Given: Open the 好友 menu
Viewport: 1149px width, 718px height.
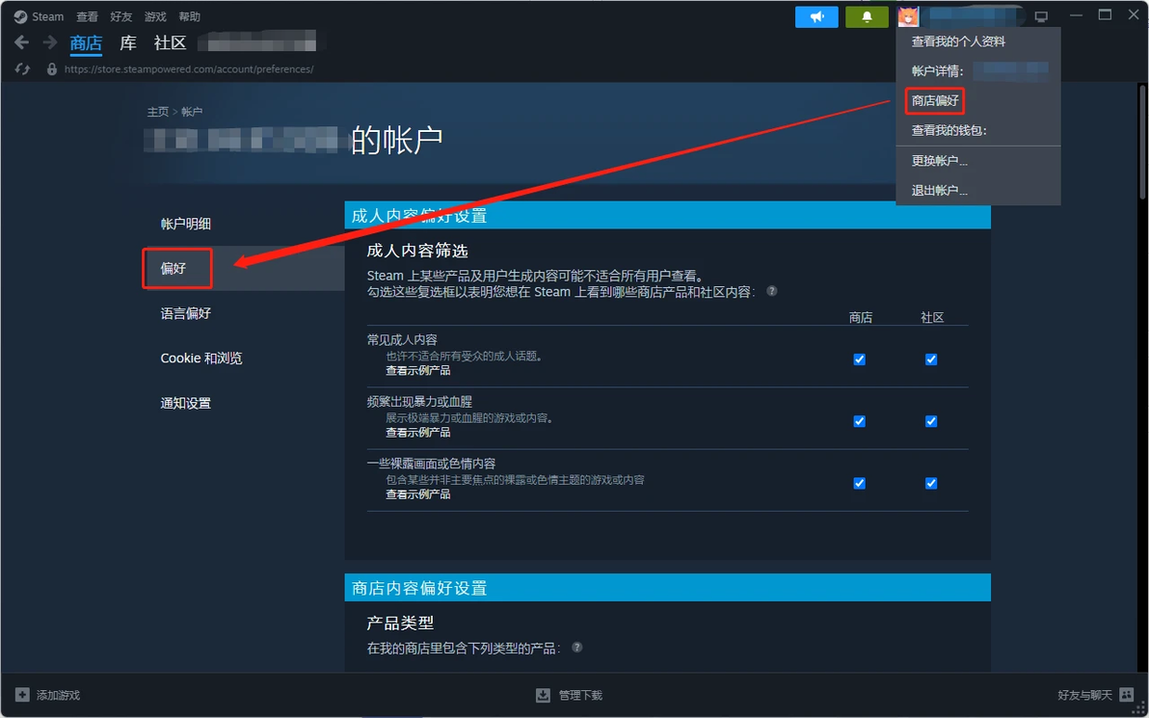Looking at the screenshot, I should click(120, 16).
